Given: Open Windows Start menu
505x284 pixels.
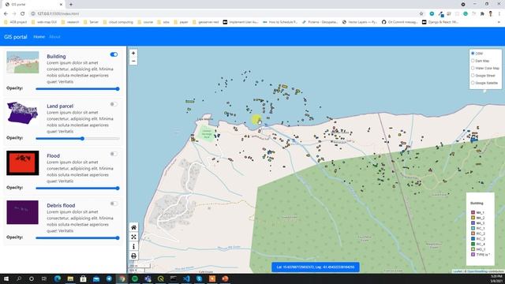Looking at the screenshot, I should (6, 278).
